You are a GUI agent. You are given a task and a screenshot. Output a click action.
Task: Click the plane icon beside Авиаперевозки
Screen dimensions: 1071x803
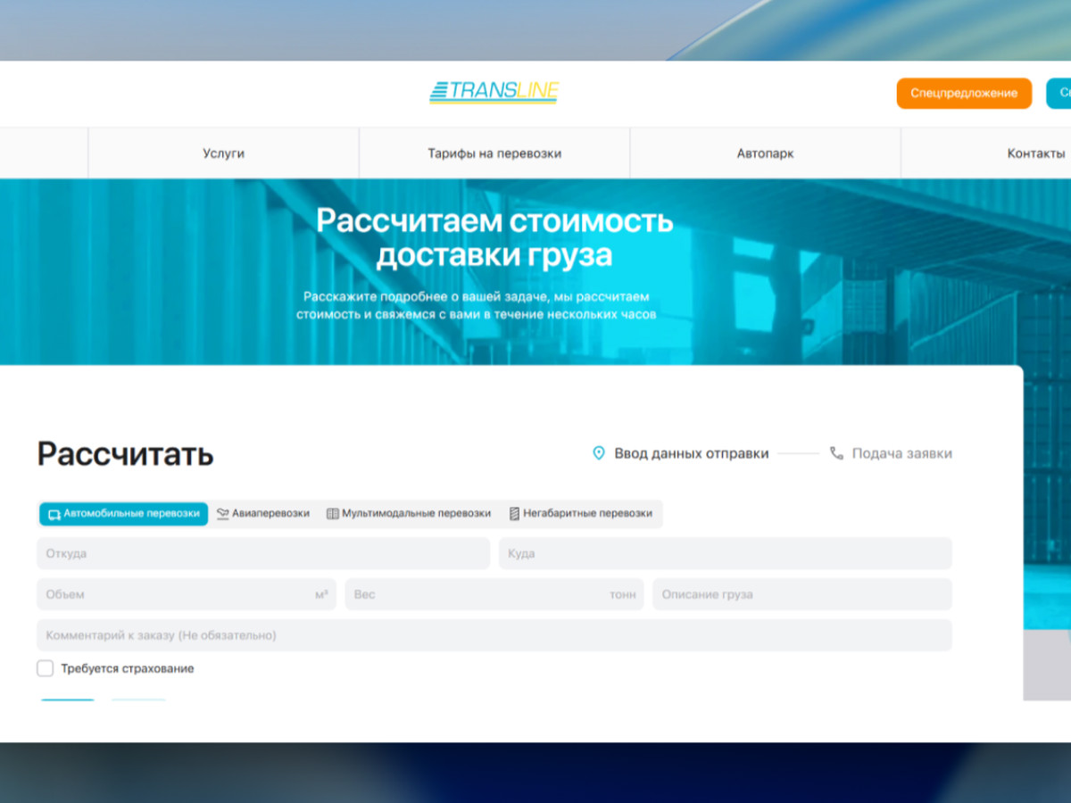[x=223, y=514]
